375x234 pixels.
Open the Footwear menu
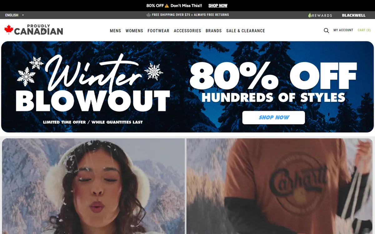tap(158, 31)
